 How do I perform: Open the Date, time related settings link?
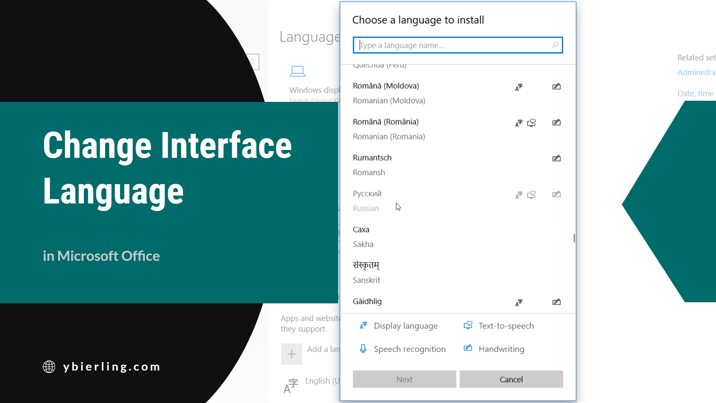pos(695,93)
